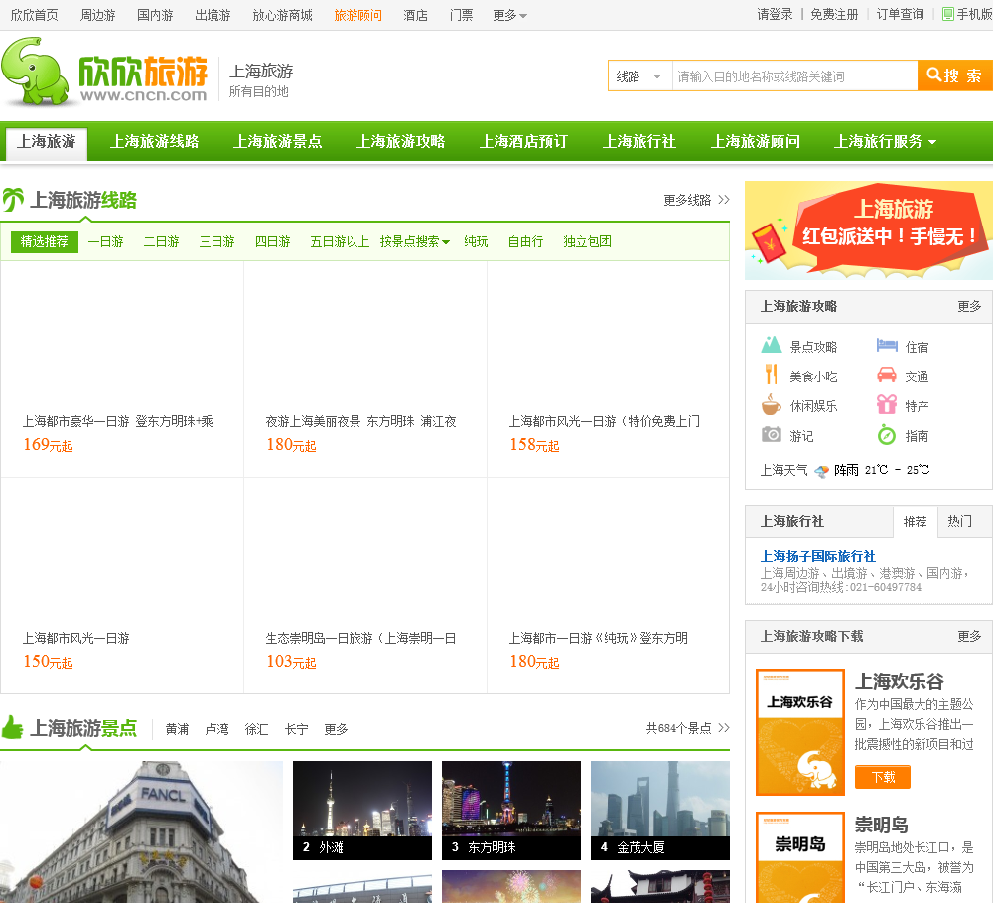Click the 崇明岛 guide title
Viewport: 993px width, 903px height.
click(x=881, y=826)
